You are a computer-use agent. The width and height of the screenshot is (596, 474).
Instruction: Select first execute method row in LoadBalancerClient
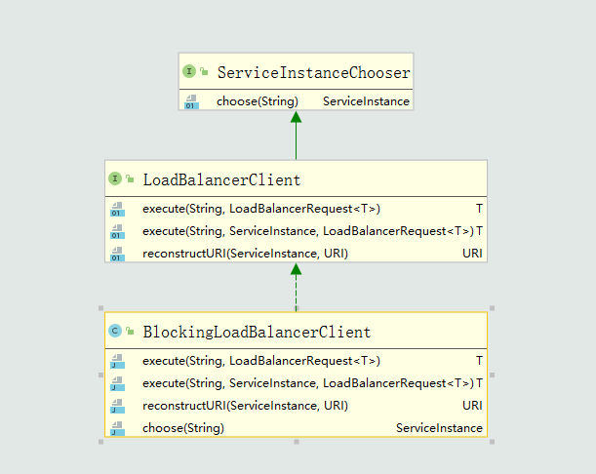[x=261, y=209]
